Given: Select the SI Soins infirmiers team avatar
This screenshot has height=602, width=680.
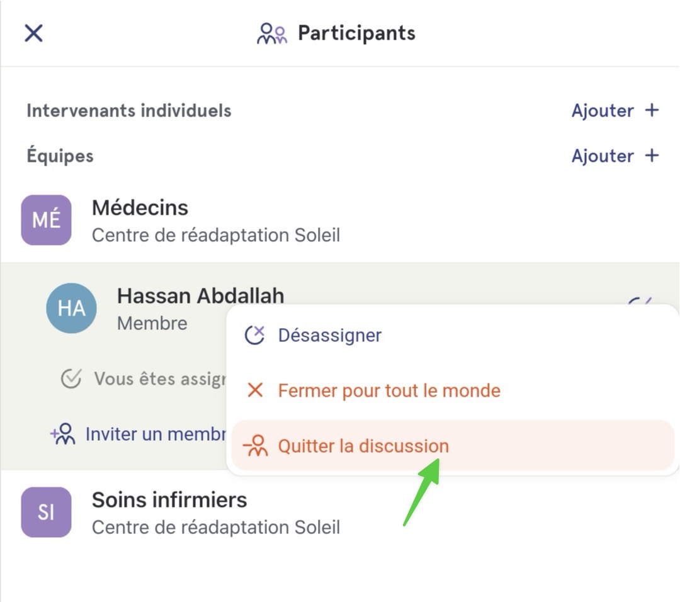Looking at the screenshot, I should [x=47, y=512].
